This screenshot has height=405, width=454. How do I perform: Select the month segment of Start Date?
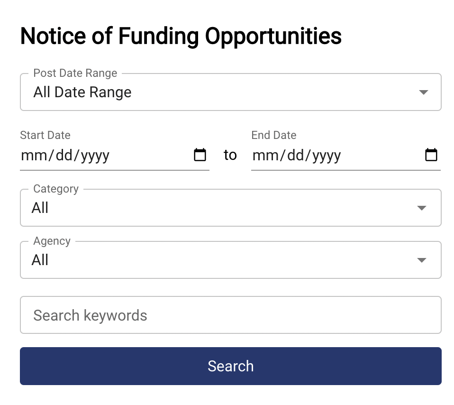click(31, 156)
